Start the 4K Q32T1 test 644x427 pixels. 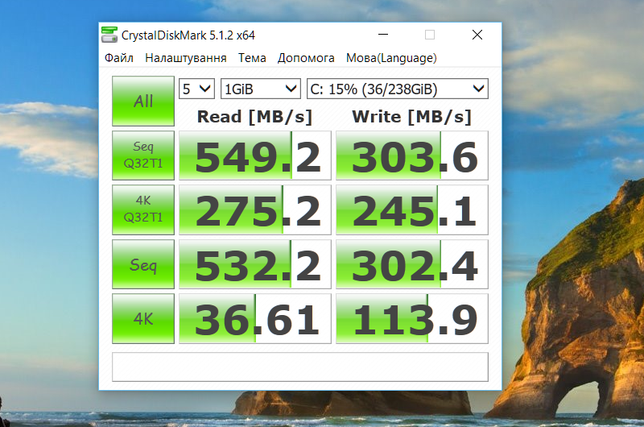pos(143,209)
